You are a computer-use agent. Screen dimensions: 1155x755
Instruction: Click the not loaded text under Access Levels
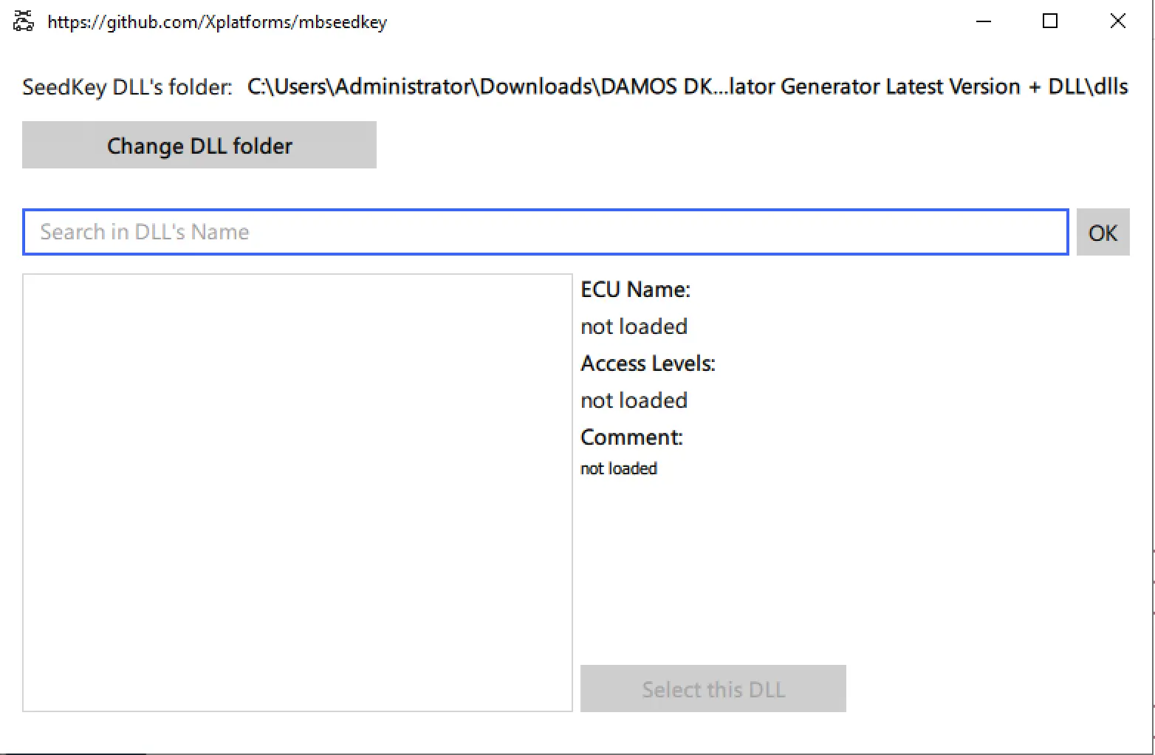pos(634,400)
